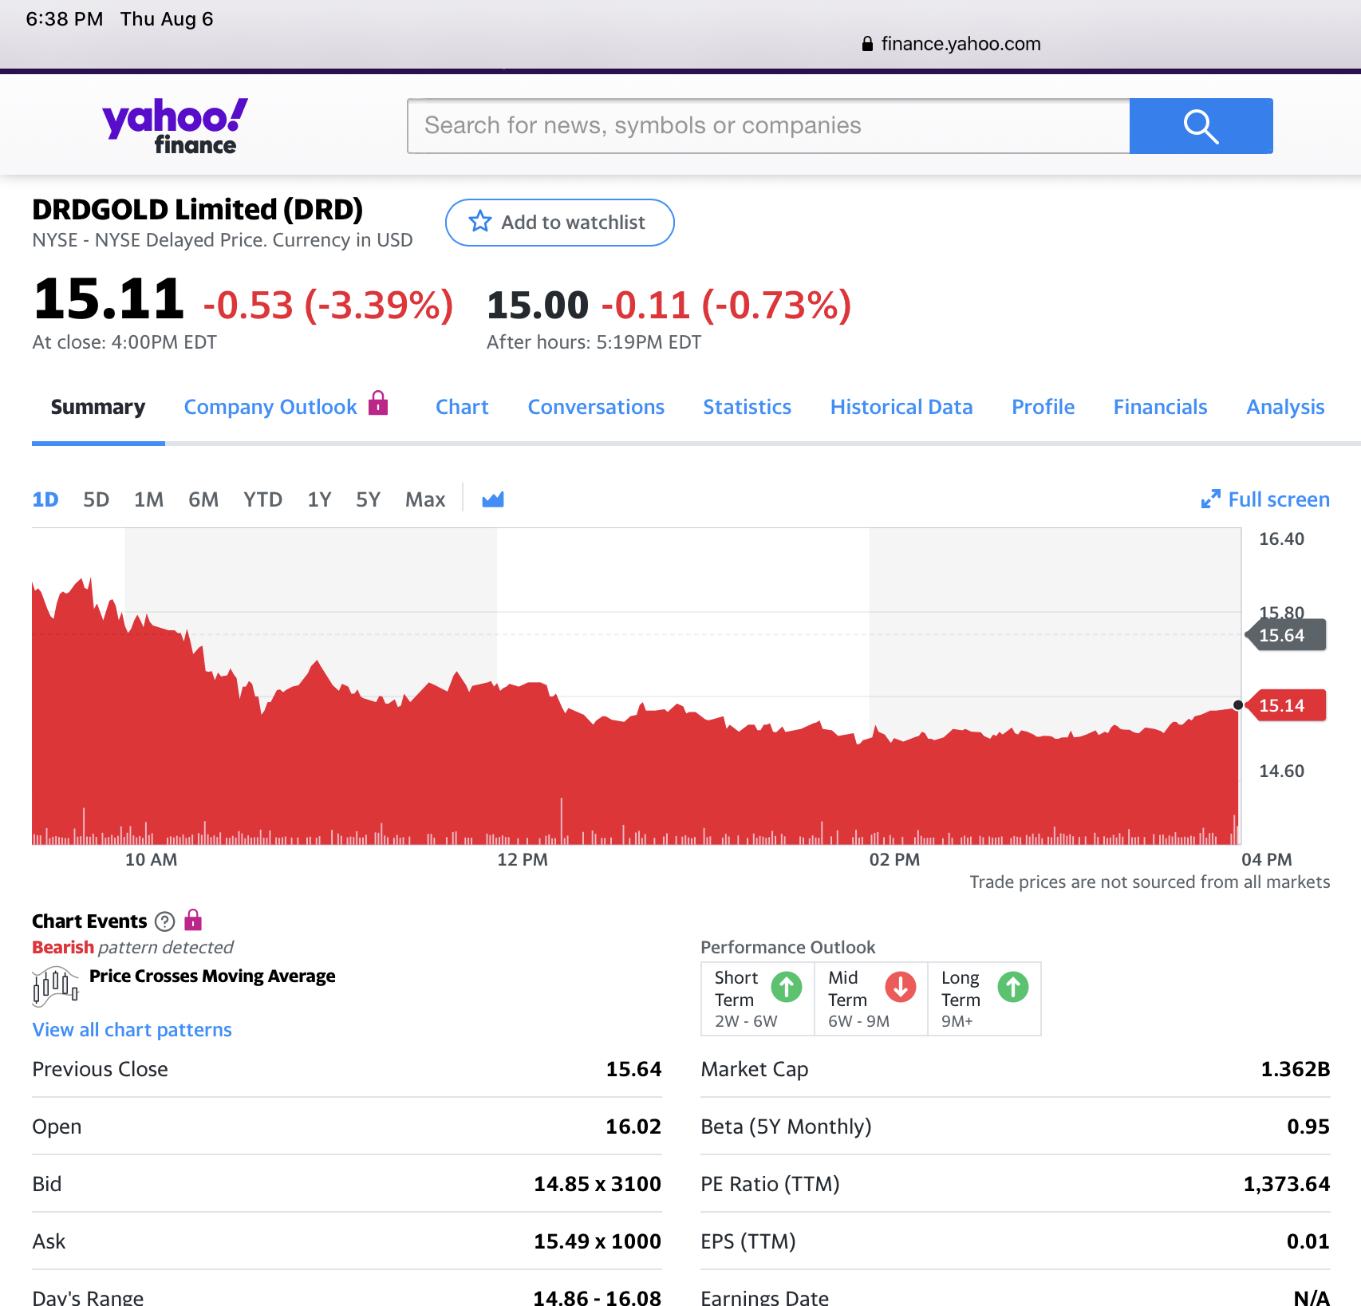Click the Short Term green up arrow
Viewport: 1361px width, 1306px height.
pos(787,987)
